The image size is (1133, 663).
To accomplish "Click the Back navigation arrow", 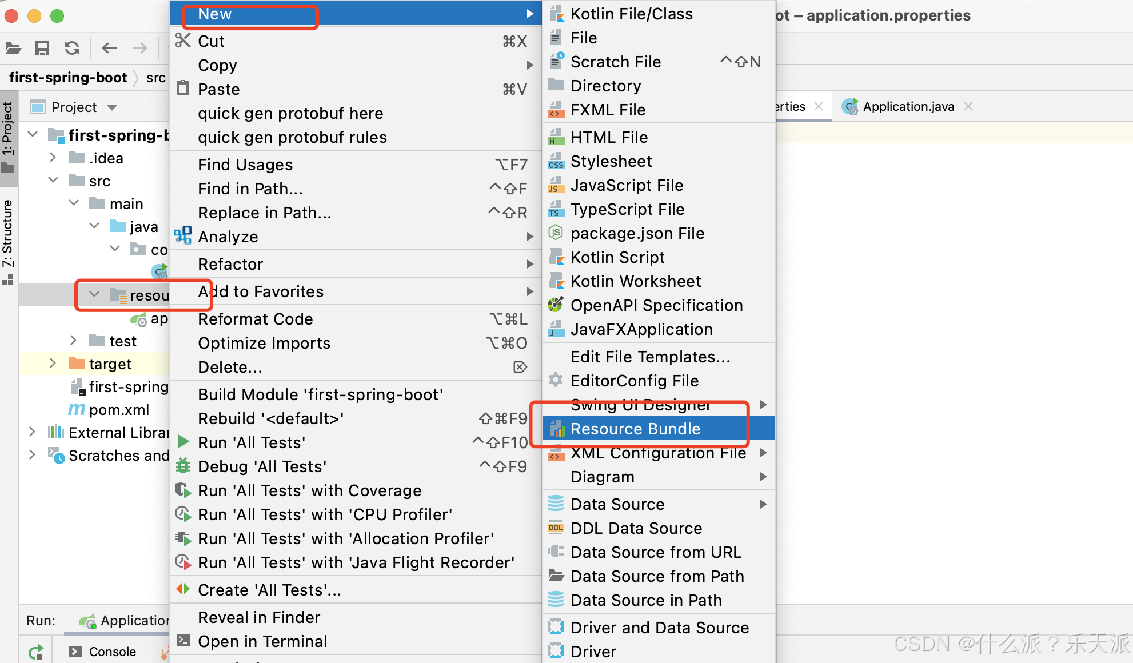I will tap(109, 48).
